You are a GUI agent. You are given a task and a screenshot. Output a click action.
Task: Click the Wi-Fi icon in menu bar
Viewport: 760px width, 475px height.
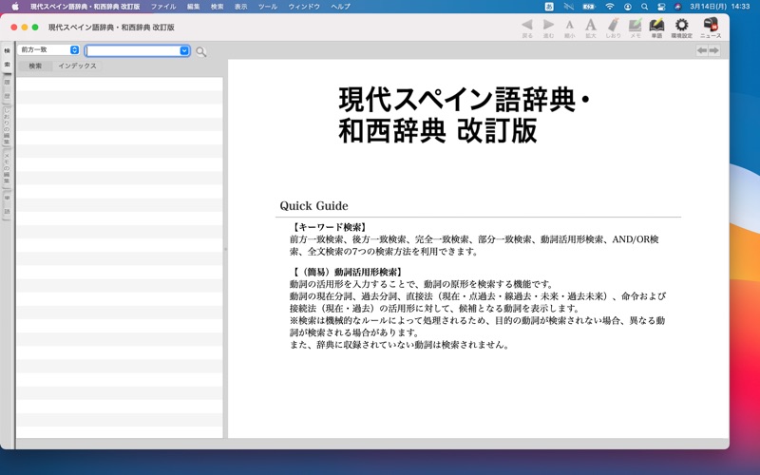point(609,7)
